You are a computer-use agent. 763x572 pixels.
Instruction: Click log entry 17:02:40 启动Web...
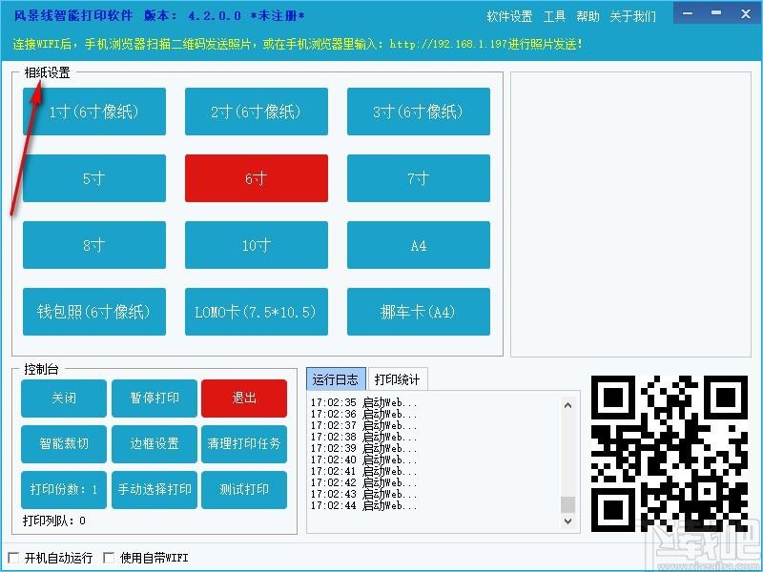(364, 460)
